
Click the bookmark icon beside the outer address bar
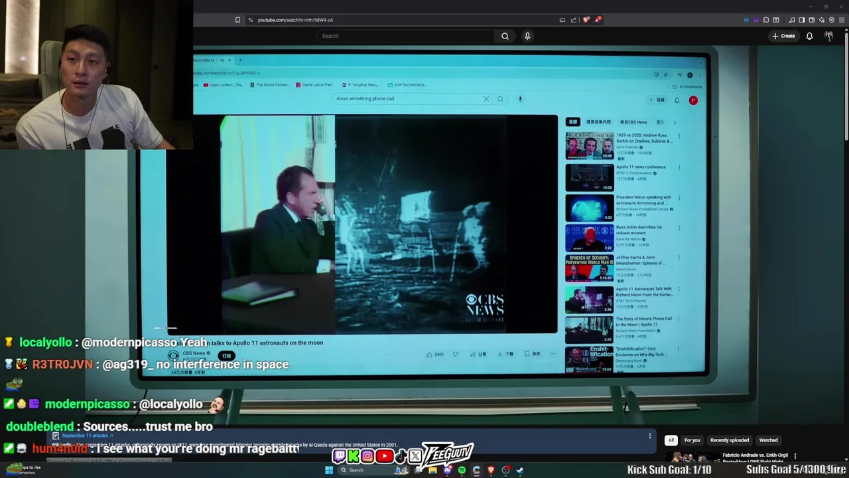coord(237,20)
